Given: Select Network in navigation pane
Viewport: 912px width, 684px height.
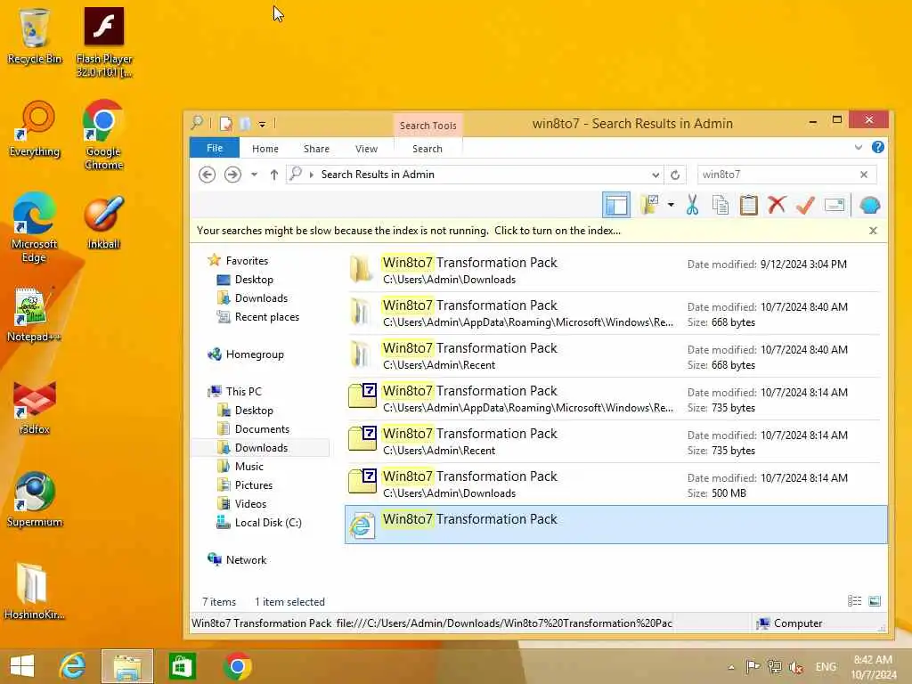Looking at the screenshot, I should 237,559.
